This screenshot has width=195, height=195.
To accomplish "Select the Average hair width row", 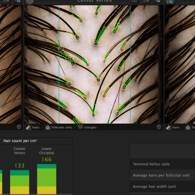I will pos(162,187).
